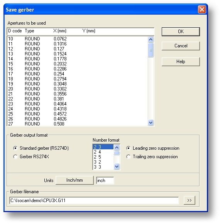Select Standard gerber (RS274D) radio button

pyautogui.click(x=15, y=148)
